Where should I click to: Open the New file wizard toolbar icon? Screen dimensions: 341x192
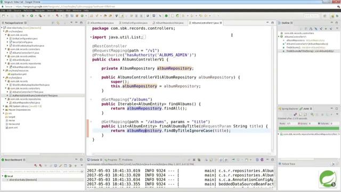tap(3, 15)
